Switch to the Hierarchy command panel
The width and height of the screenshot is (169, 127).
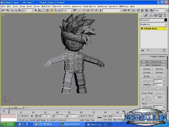151,15
